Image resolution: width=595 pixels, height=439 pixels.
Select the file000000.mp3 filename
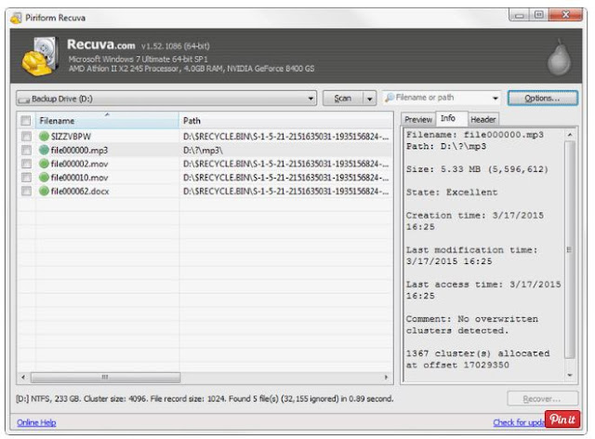point(79,151)
